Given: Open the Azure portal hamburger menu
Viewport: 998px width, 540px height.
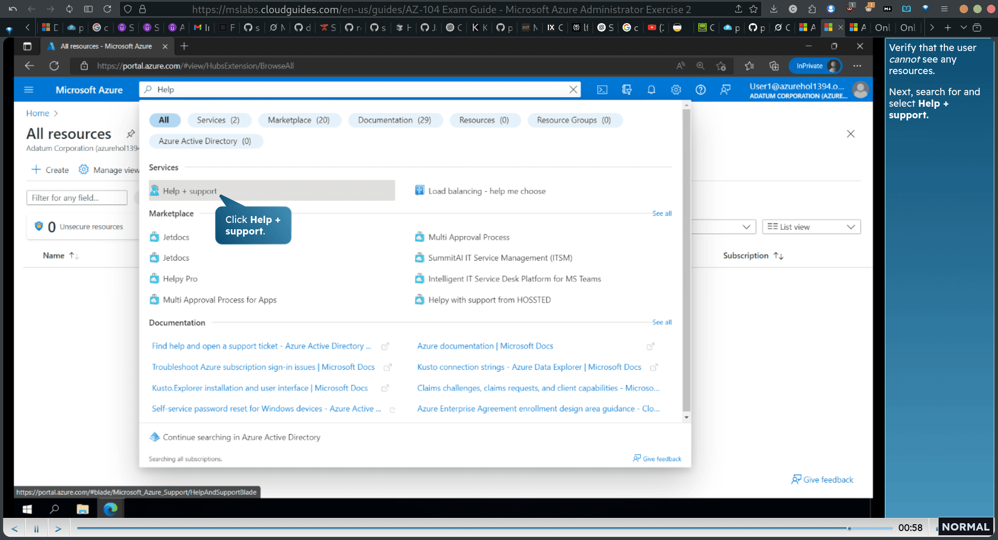Looking at the screenshot, I should tap(29, 90).
